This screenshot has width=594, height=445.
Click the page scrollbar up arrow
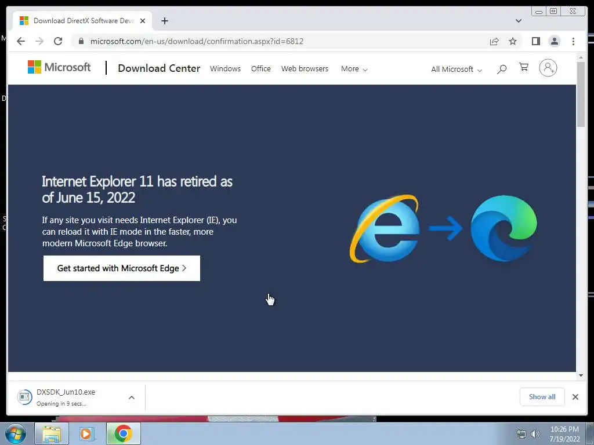tap(581, 57)
